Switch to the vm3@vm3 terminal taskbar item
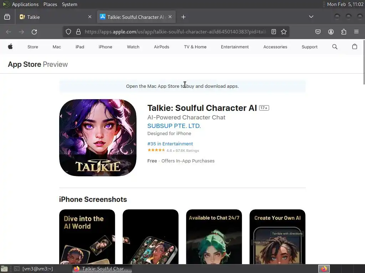This screenshot has width=365, height=273. [34, 269]
